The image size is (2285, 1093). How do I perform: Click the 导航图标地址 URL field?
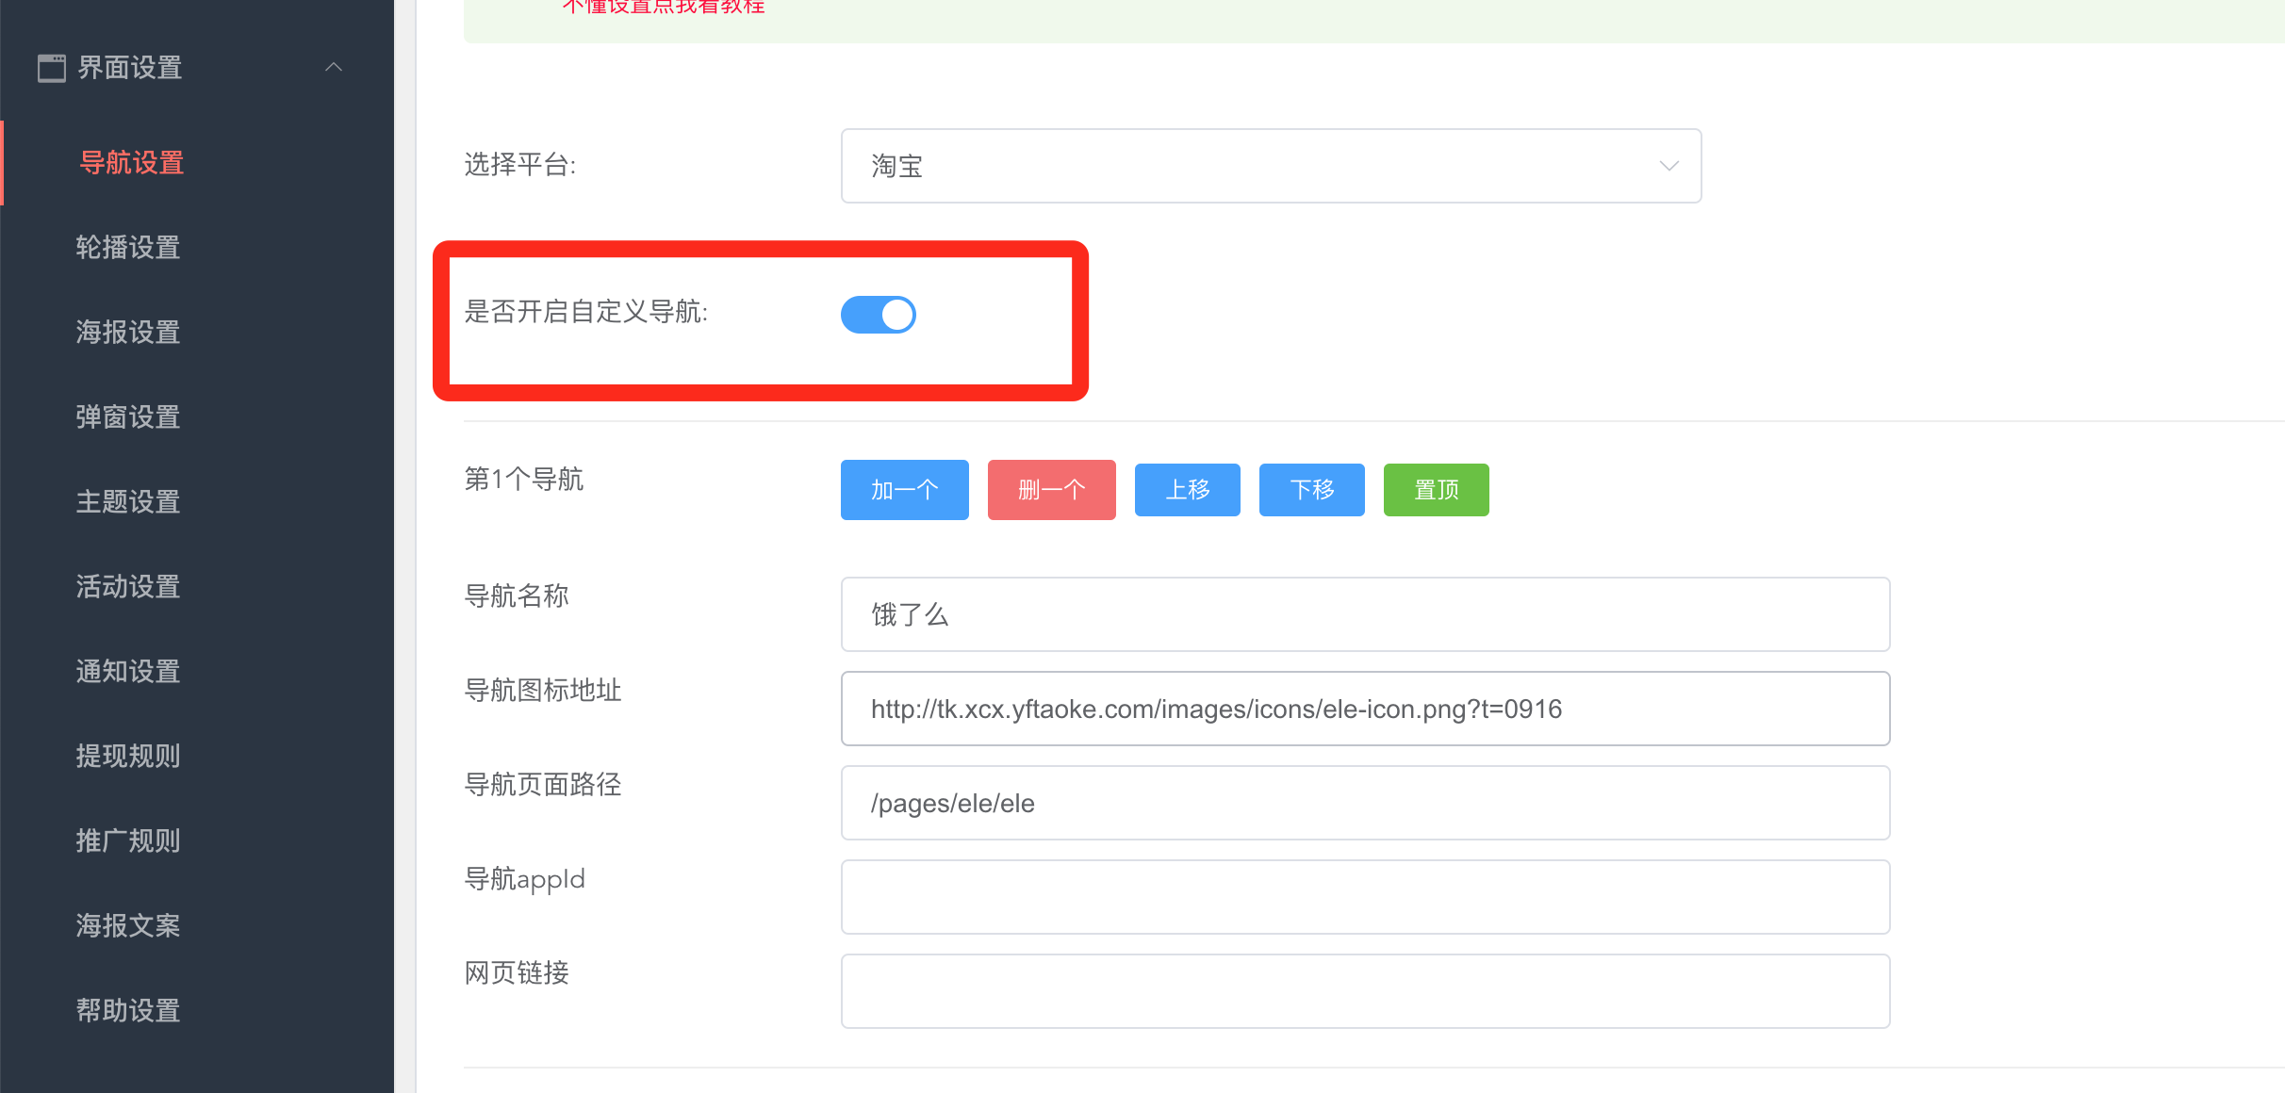click(1365, 709)
